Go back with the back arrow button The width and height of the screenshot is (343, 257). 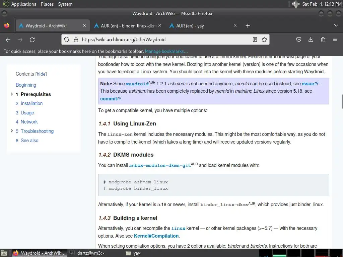click(x=8, y=39)
